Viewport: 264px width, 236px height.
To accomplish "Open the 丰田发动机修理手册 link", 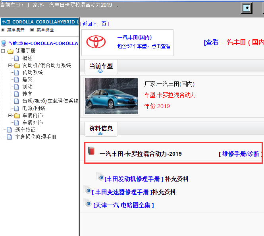I will pos(134,179).
